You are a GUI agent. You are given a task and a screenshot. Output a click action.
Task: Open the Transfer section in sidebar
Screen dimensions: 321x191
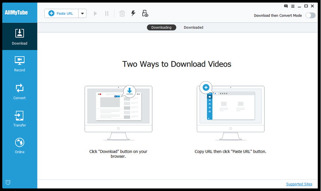tap(20, 119)
